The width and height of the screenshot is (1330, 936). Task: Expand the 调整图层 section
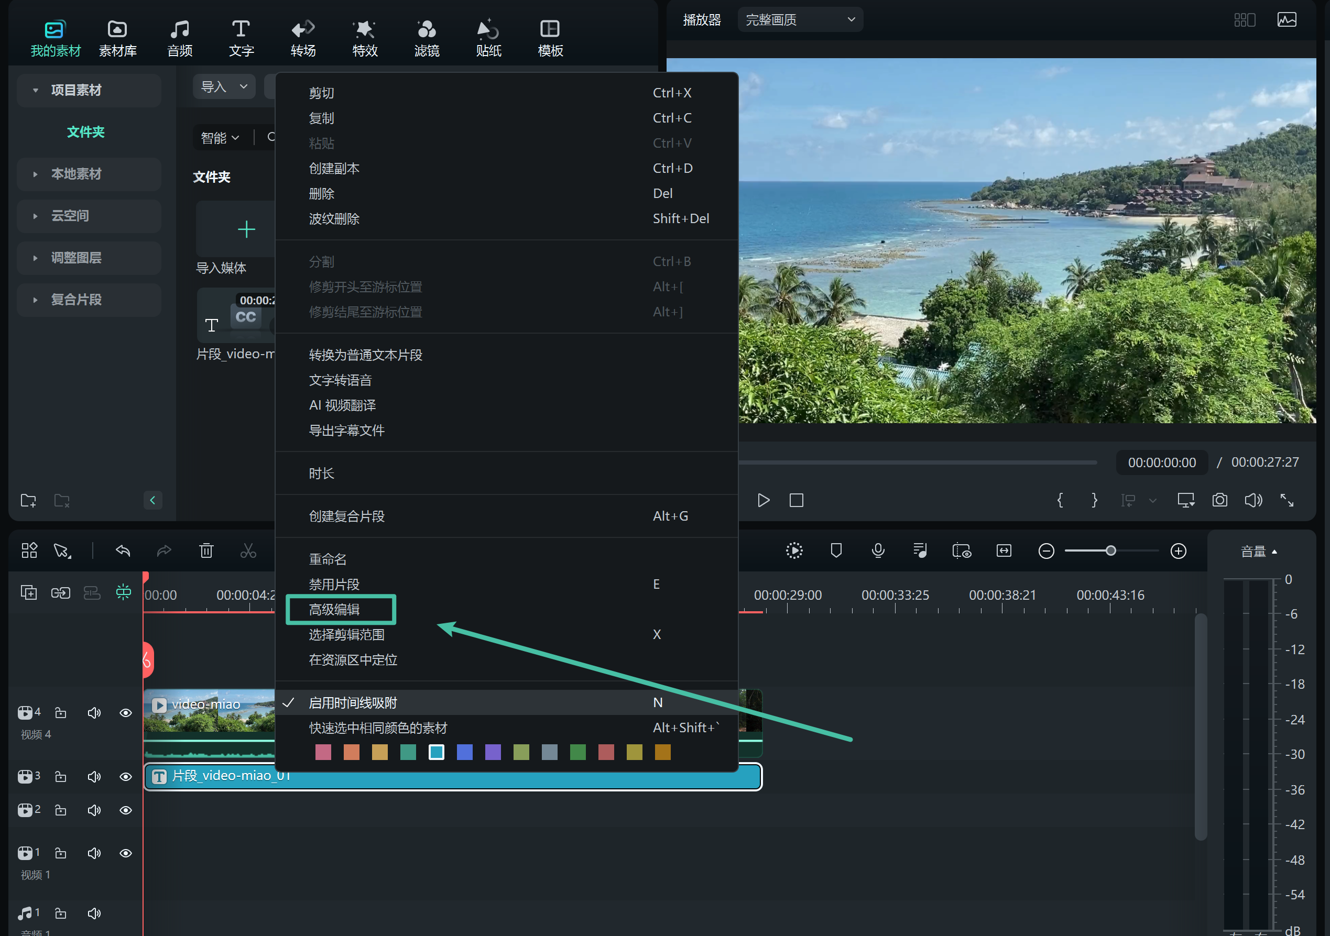pos(89,258)
